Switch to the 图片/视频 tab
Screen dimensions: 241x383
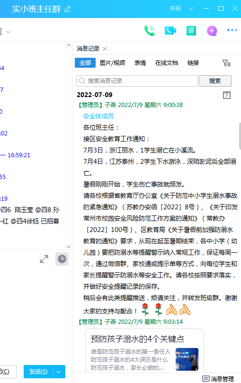(112, 63)
